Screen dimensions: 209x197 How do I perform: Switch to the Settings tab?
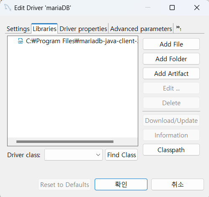click(x=18, y=29)
